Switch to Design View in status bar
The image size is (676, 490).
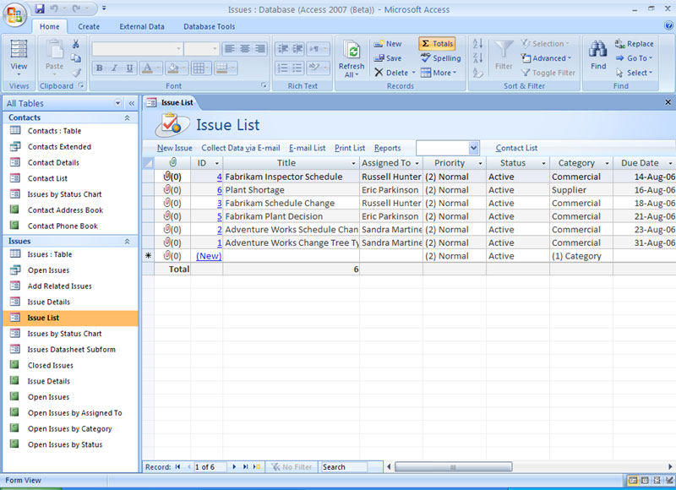pyautogui.click(x=668, y=481)
